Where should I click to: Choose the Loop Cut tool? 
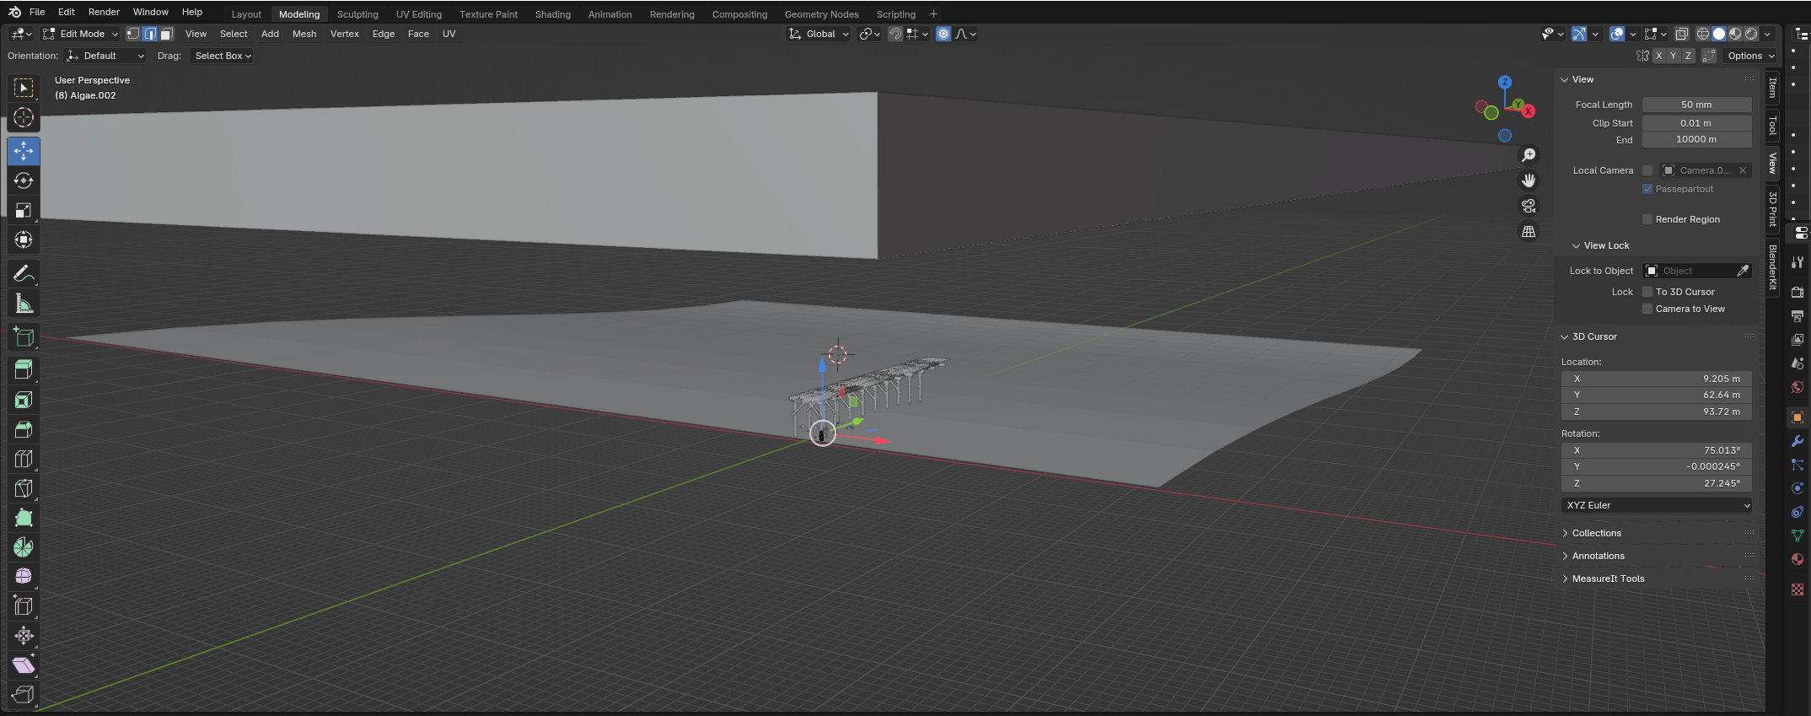pos(24,459)
